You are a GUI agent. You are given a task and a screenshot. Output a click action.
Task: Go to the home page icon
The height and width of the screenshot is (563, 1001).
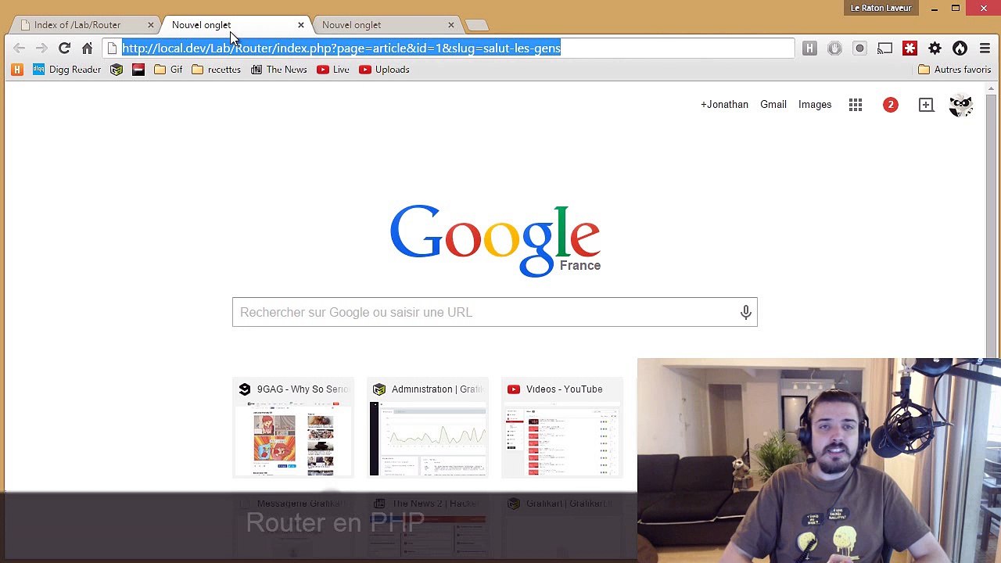tap(88, 48)
